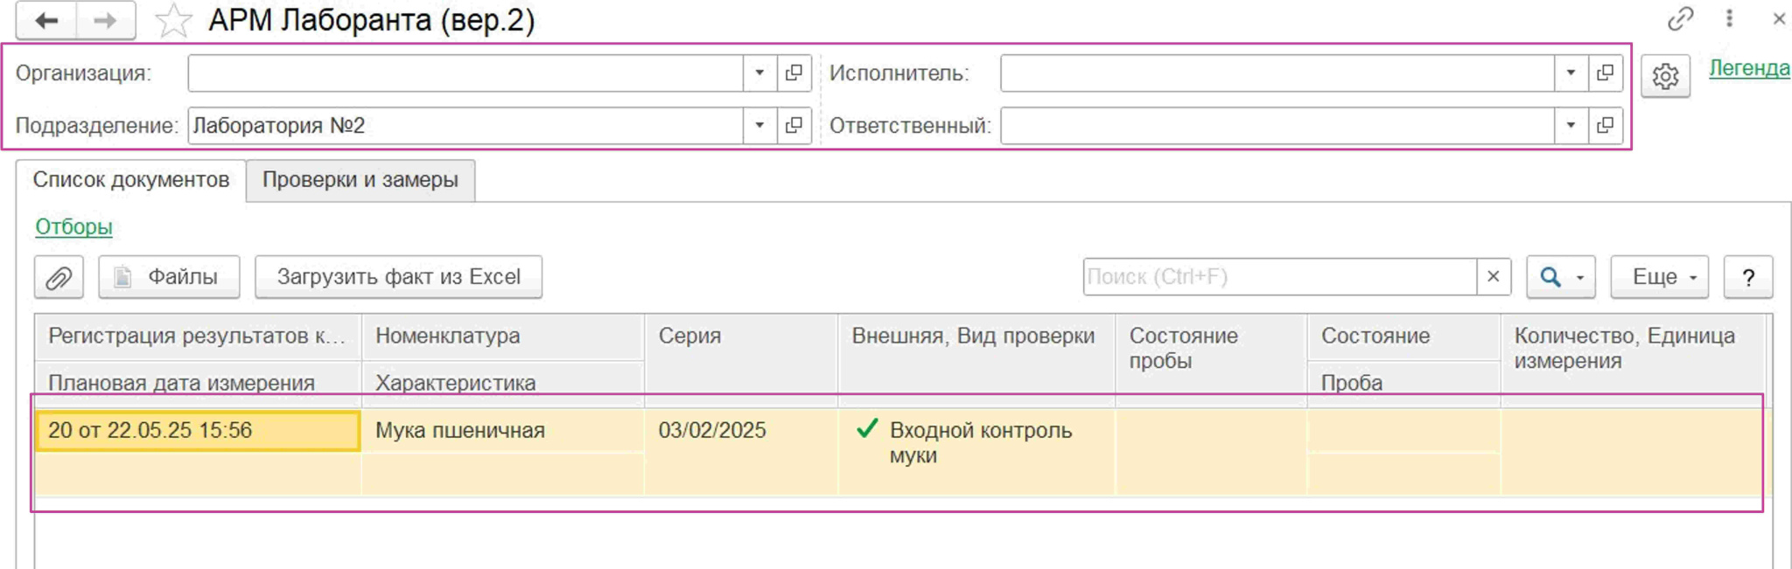The height and width of the screenshot is (569, 1792).
Task: Open the Исполнитель item form icon
Action: click(x=1605, y=73)
